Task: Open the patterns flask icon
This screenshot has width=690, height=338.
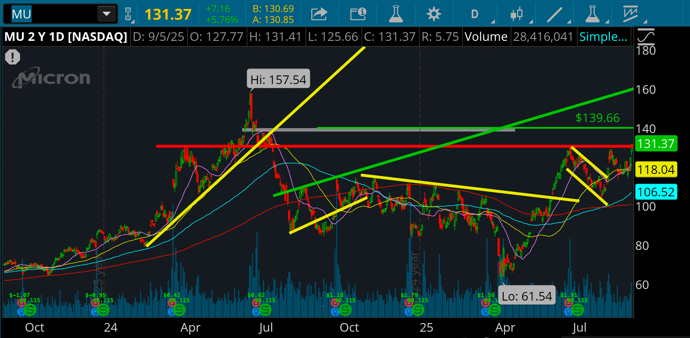Action: click(593, 14)
